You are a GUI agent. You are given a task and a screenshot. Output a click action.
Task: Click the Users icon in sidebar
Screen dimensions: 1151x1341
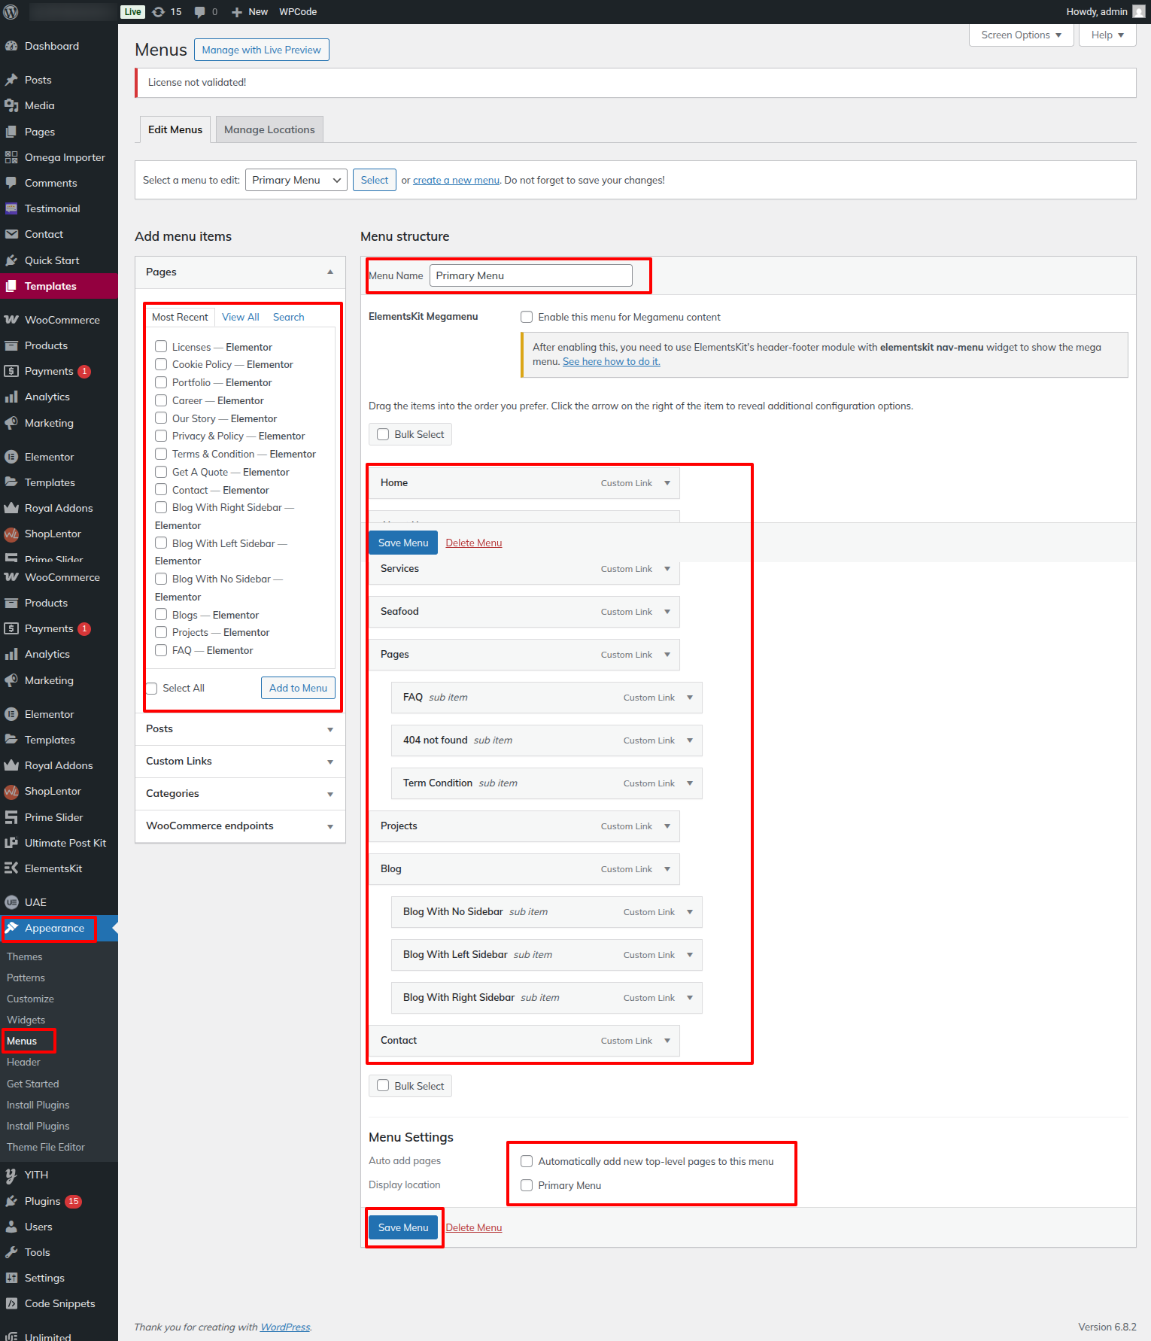(x=11, y=1227)
